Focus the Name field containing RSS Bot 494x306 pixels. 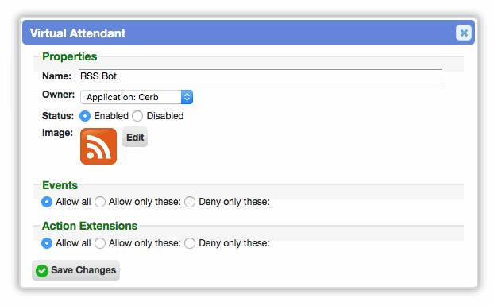click(261, 76)
